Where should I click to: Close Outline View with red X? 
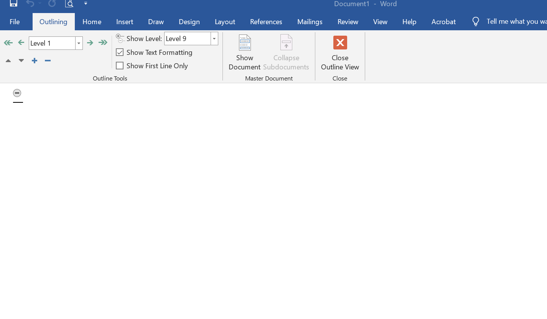point(340,53)
